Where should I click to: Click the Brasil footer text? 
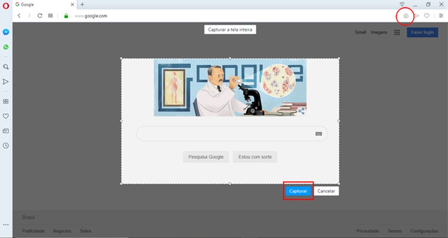tap(28, 218)
